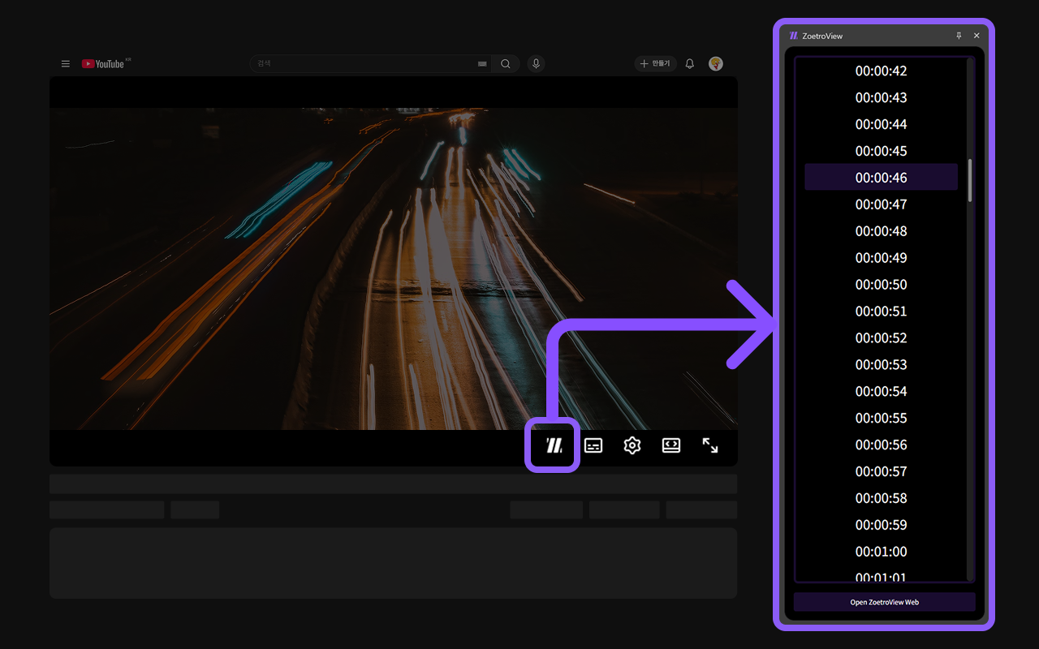The height and width of the screenshot is (649, 1039).
Task: Pin the ZoetroView panel
Action: point(959,35)
